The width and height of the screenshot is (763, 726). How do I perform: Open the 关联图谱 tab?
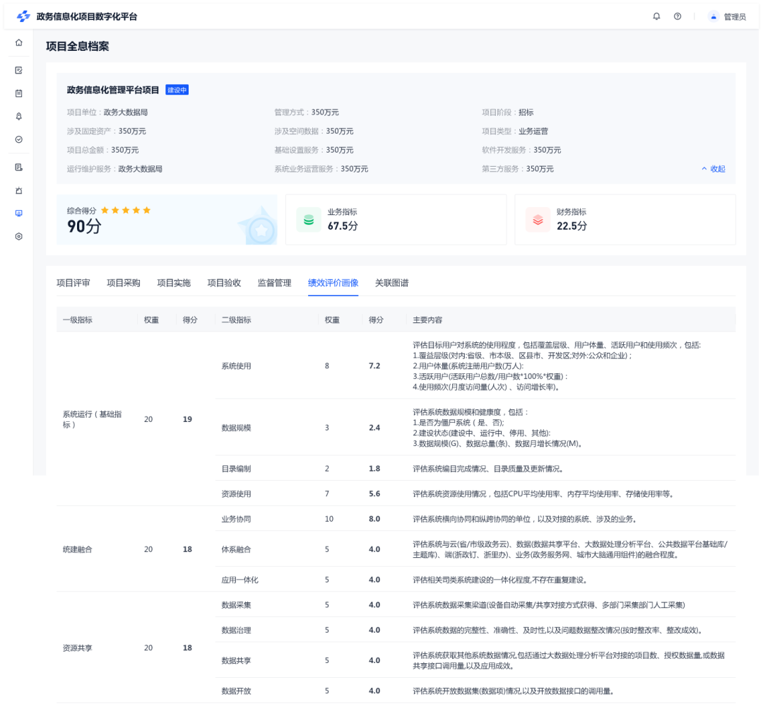(x=391, y=283)
